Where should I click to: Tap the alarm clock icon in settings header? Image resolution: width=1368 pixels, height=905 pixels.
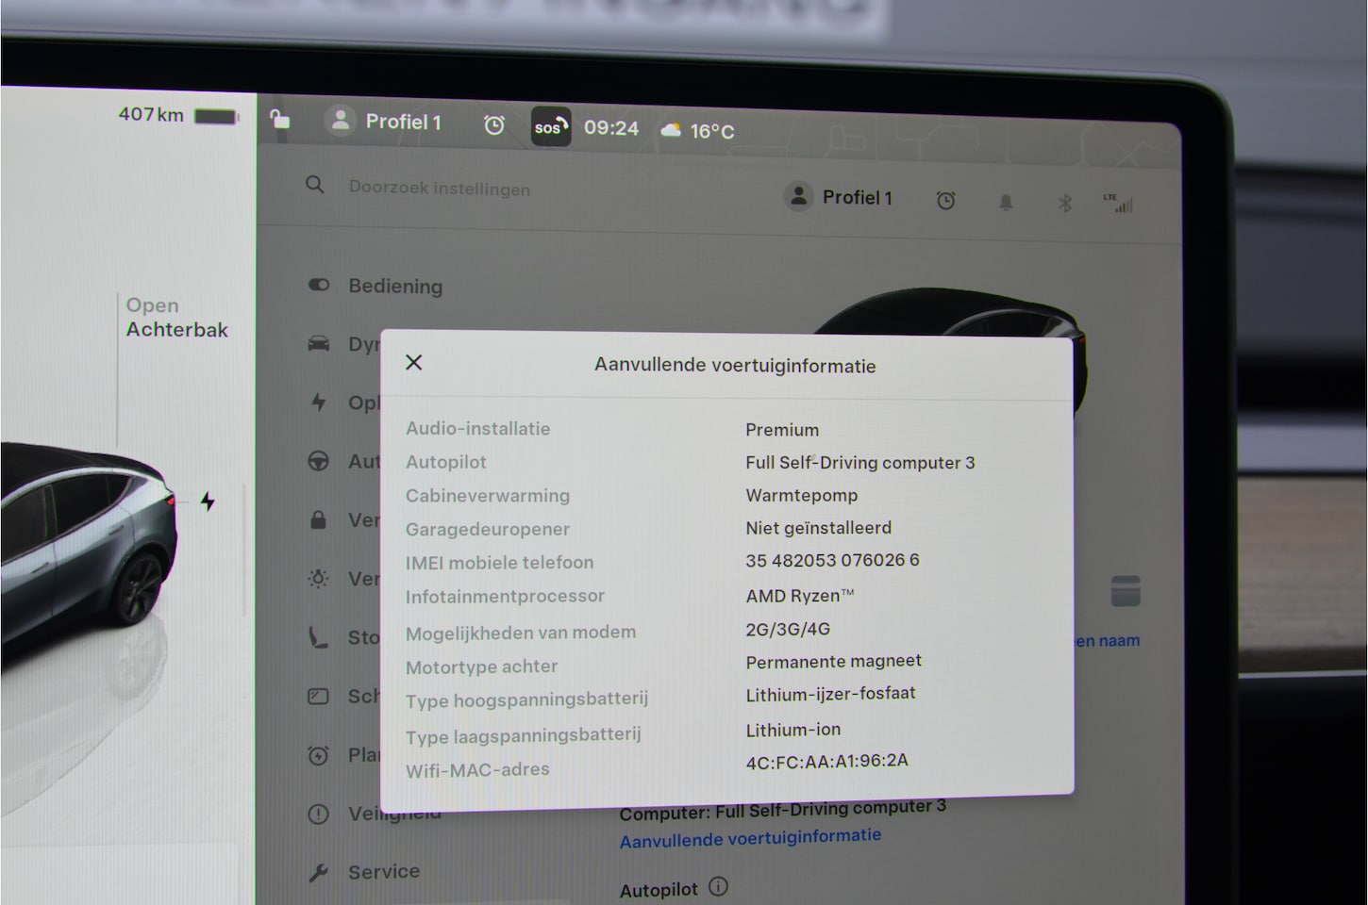[945, 200]
